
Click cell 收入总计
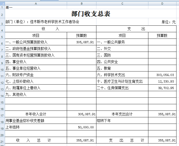pyautogui.click(x=36, y=140)
